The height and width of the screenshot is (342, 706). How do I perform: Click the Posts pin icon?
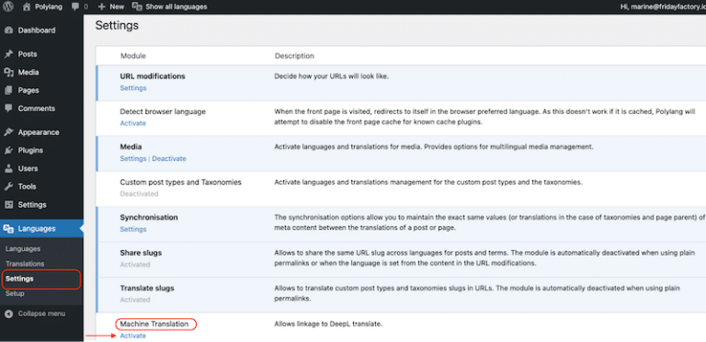coord(8,54)
